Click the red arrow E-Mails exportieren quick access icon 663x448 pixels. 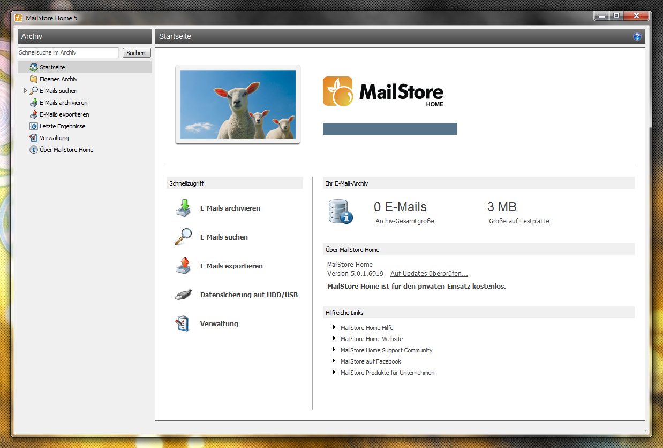183,266
